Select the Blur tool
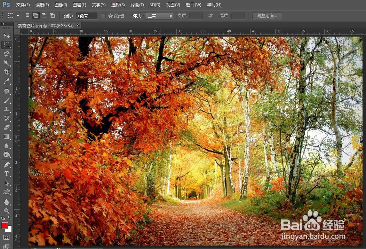366x249 pixels. 7,146
